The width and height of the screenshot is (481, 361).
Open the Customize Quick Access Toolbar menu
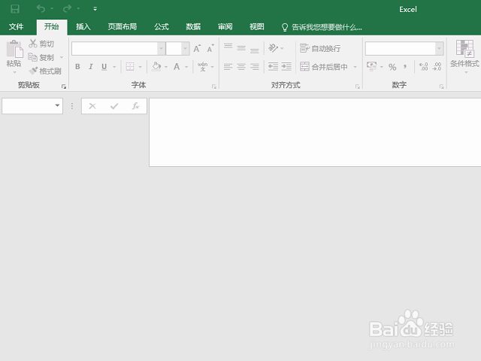point(95,9)
